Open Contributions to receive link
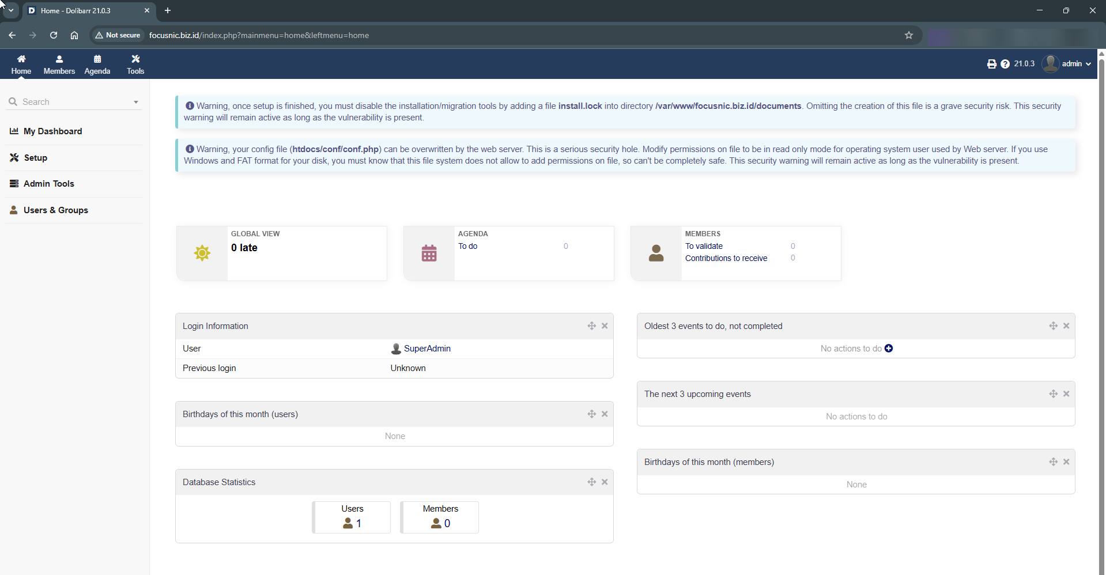This screenshot has width=1106, height=575. point(726,258)
